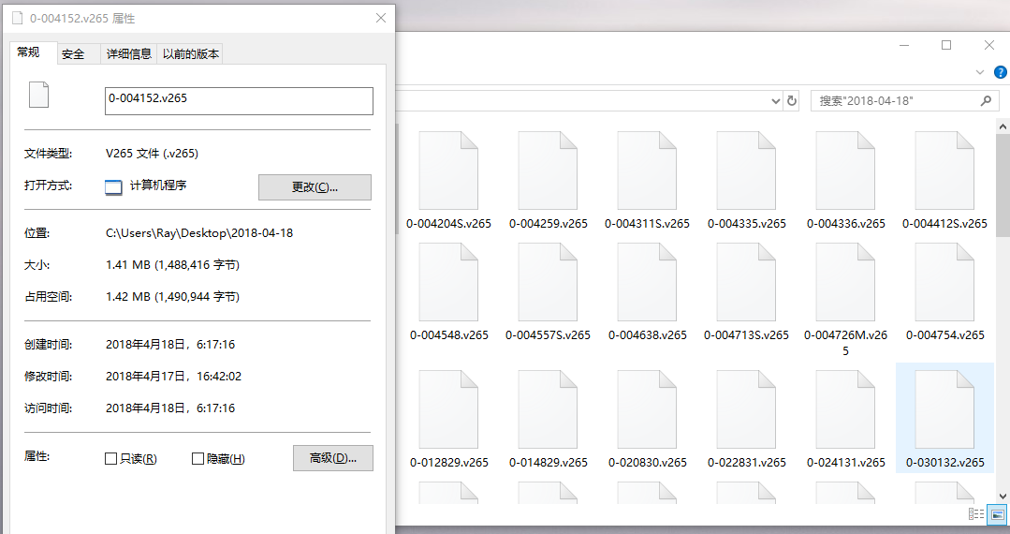The width and height of the screenshot is (1010, 534).
Task: Click the search magnifier icon
Action: coord(985,100)
